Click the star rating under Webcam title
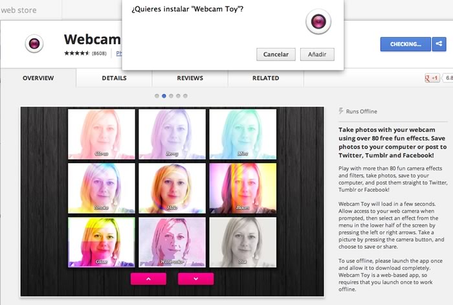Viewport: 453px width, 305px height. pos(77,53)
